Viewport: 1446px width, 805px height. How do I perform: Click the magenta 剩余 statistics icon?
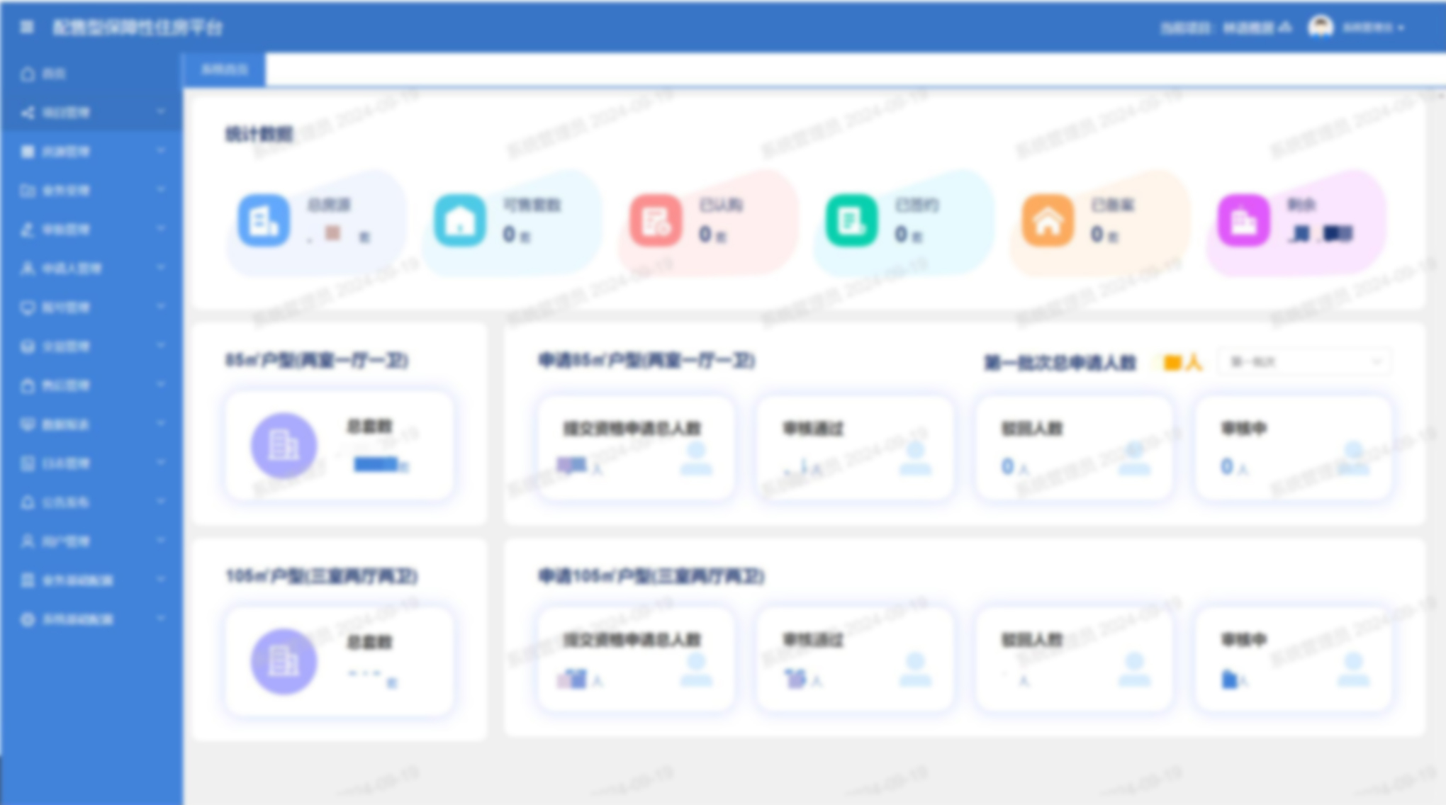point(1243,220)
